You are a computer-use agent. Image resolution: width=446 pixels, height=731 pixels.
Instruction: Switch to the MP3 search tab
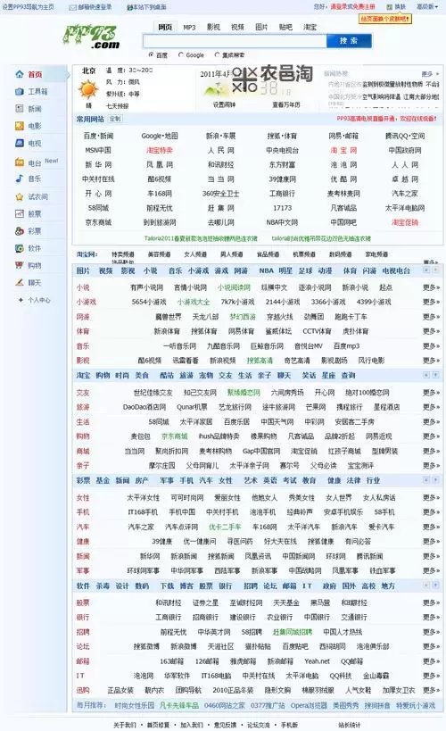click(x=189, y=28)
